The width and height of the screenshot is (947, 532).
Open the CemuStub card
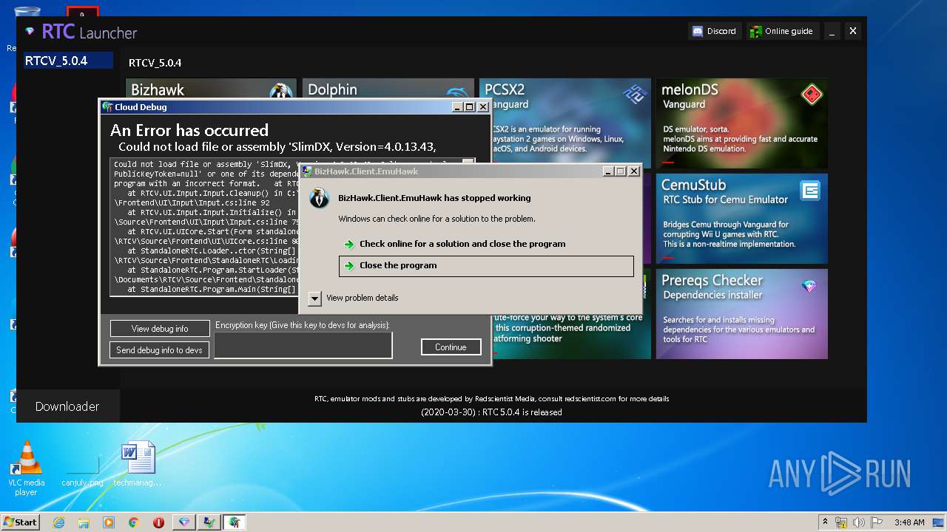(x=742, y=219)
